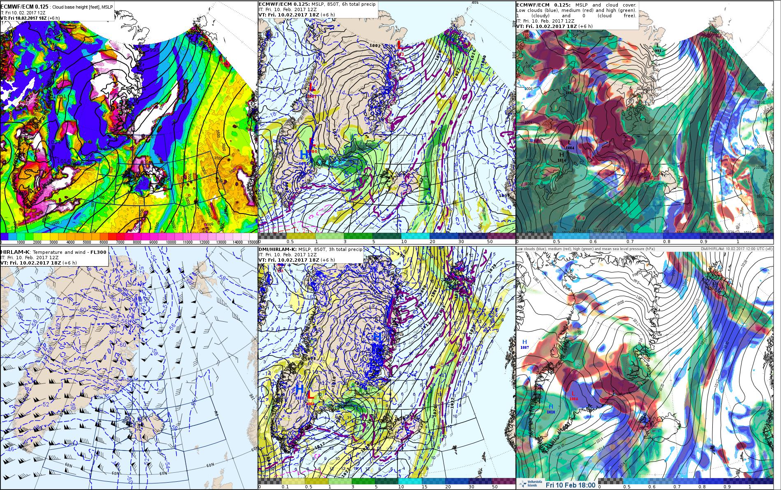Click the dark blue swatch in cloud base legend
This screenshot has height=490, width=781.
pos(4,237)
